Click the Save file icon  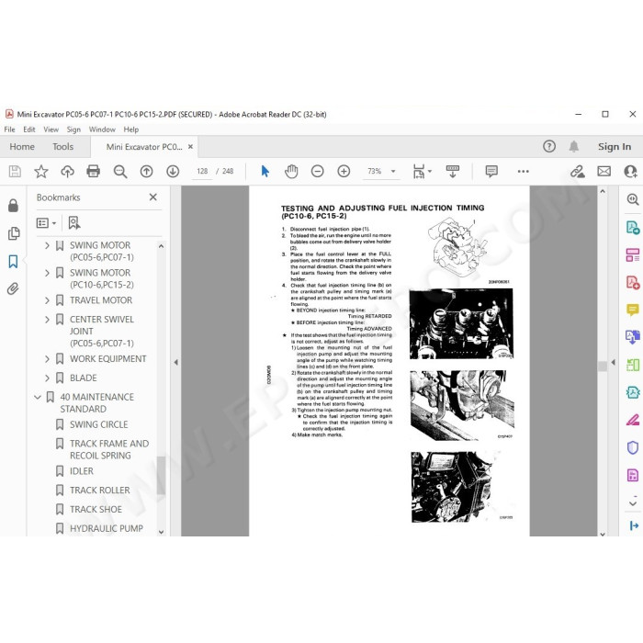click(x=16, y=171)
